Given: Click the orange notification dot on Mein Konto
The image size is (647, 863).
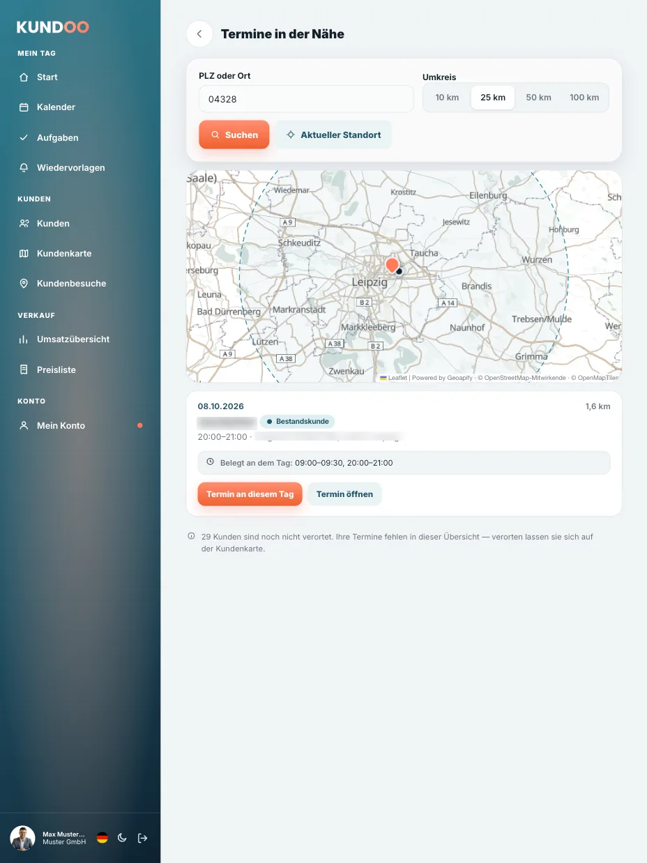Looking at the screenshot, I should coord(140,425).
